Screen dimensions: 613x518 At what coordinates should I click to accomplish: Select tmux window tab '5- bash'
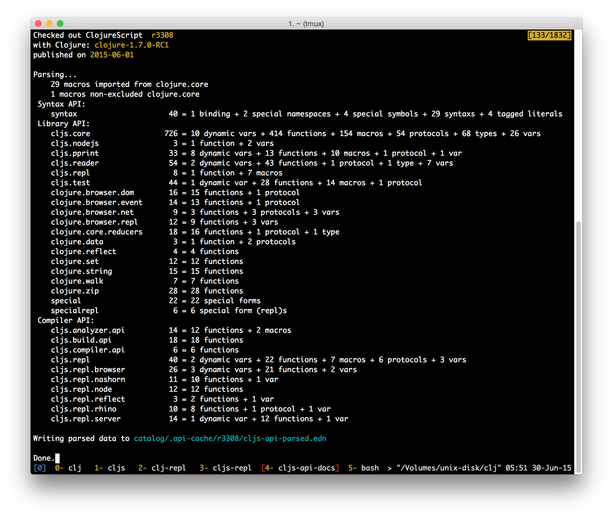[x=364, y=468]
